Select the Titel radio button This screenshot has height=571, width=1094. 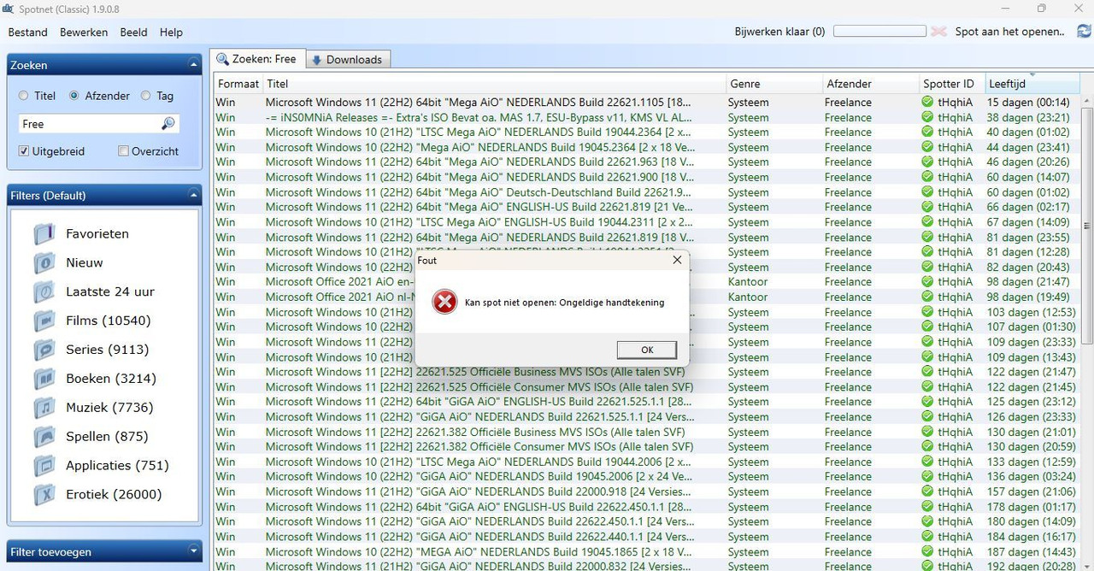24,96
